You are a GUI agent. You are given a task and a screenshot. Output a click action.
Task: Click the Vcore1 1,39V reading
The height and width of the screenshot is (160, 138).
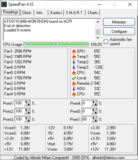point(17,128)
